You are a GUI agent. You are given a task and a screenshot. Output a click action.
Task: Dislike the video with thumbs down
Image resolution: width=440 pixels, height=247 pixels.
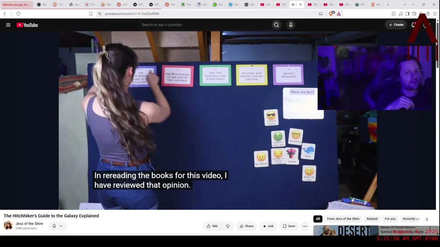(228, 226)
